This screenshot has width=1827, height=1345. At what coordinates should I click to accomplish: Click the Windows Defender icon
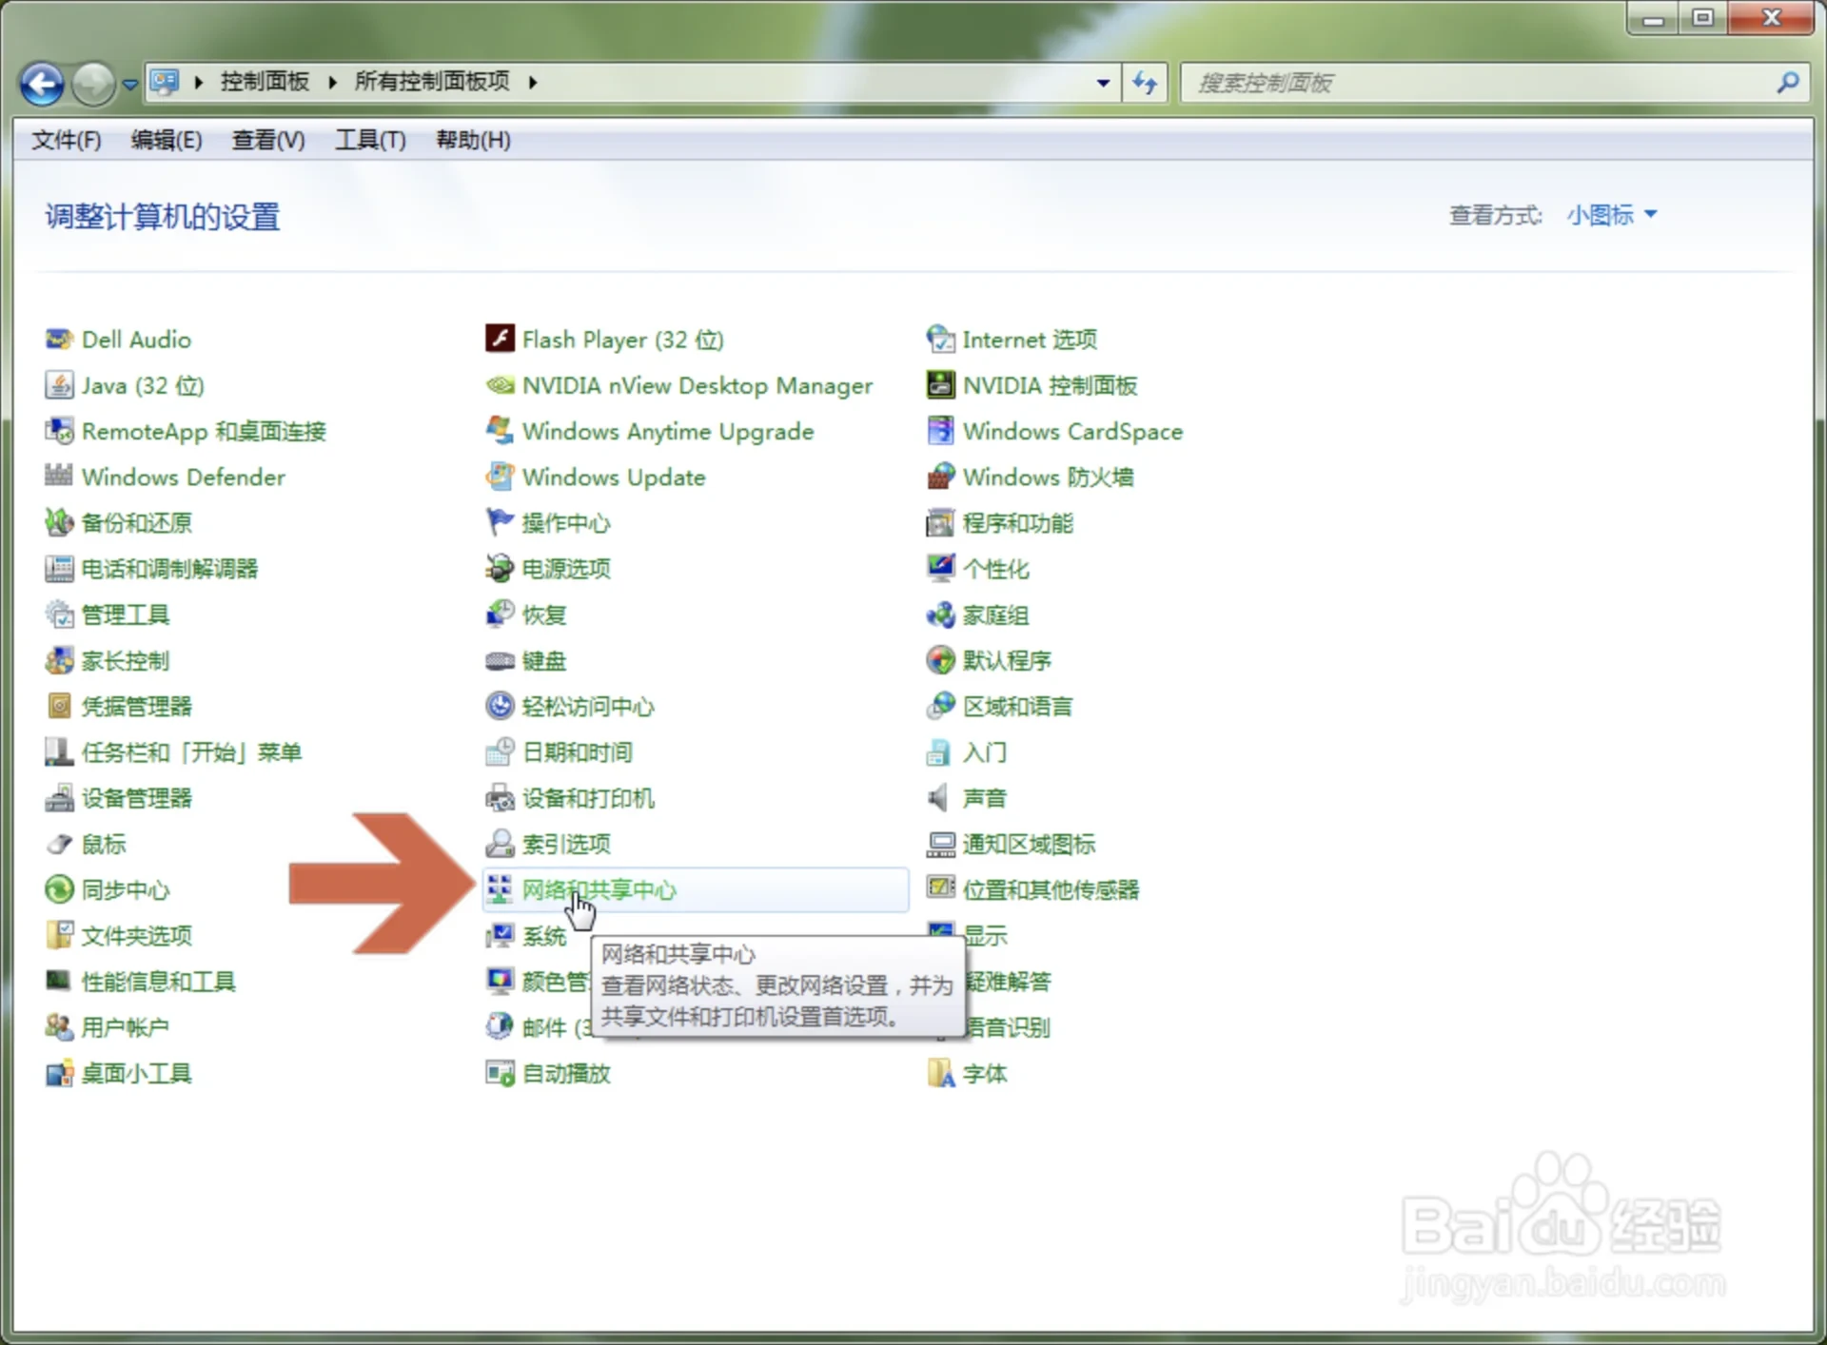pos(58,476)
